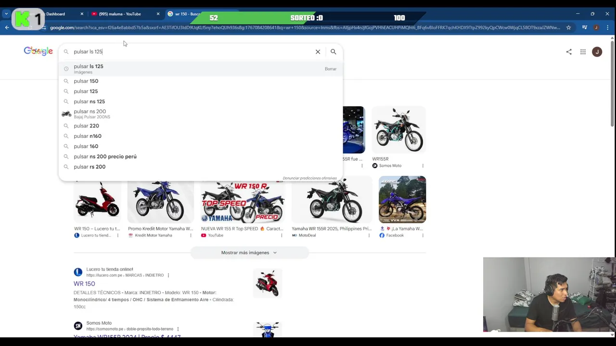
Task: Clear the search box with the X icon
Action: 318,51
